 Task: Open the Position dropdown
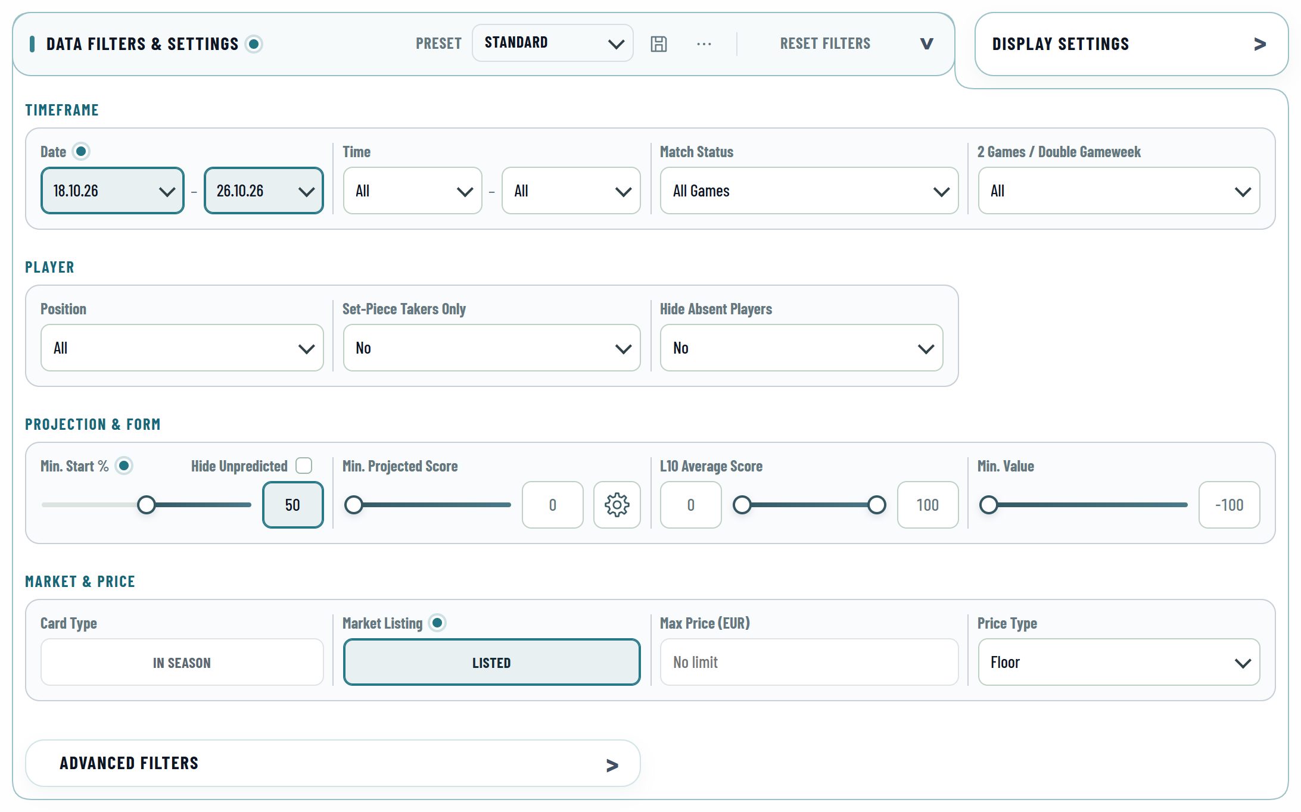(x=182, y=348)
